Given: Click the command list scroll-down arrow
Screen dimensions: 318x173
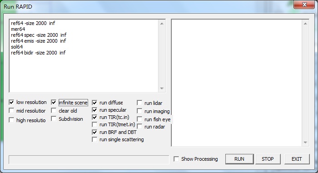Looking at the screenshot, I should pos(162,88).
